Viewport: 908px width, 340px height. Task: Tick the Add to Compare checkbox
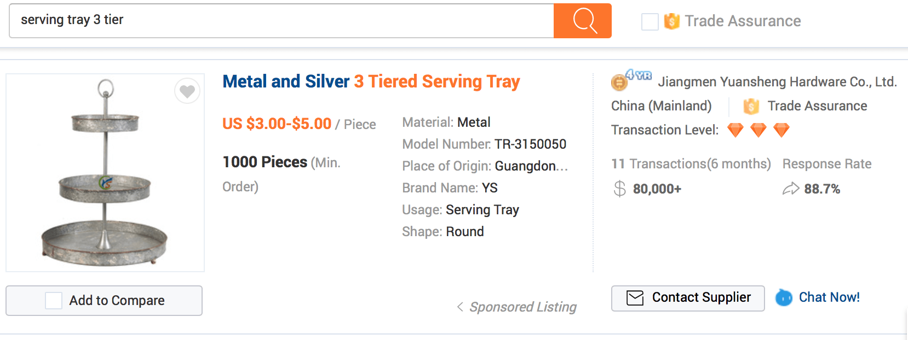click(x=54, y=301)
